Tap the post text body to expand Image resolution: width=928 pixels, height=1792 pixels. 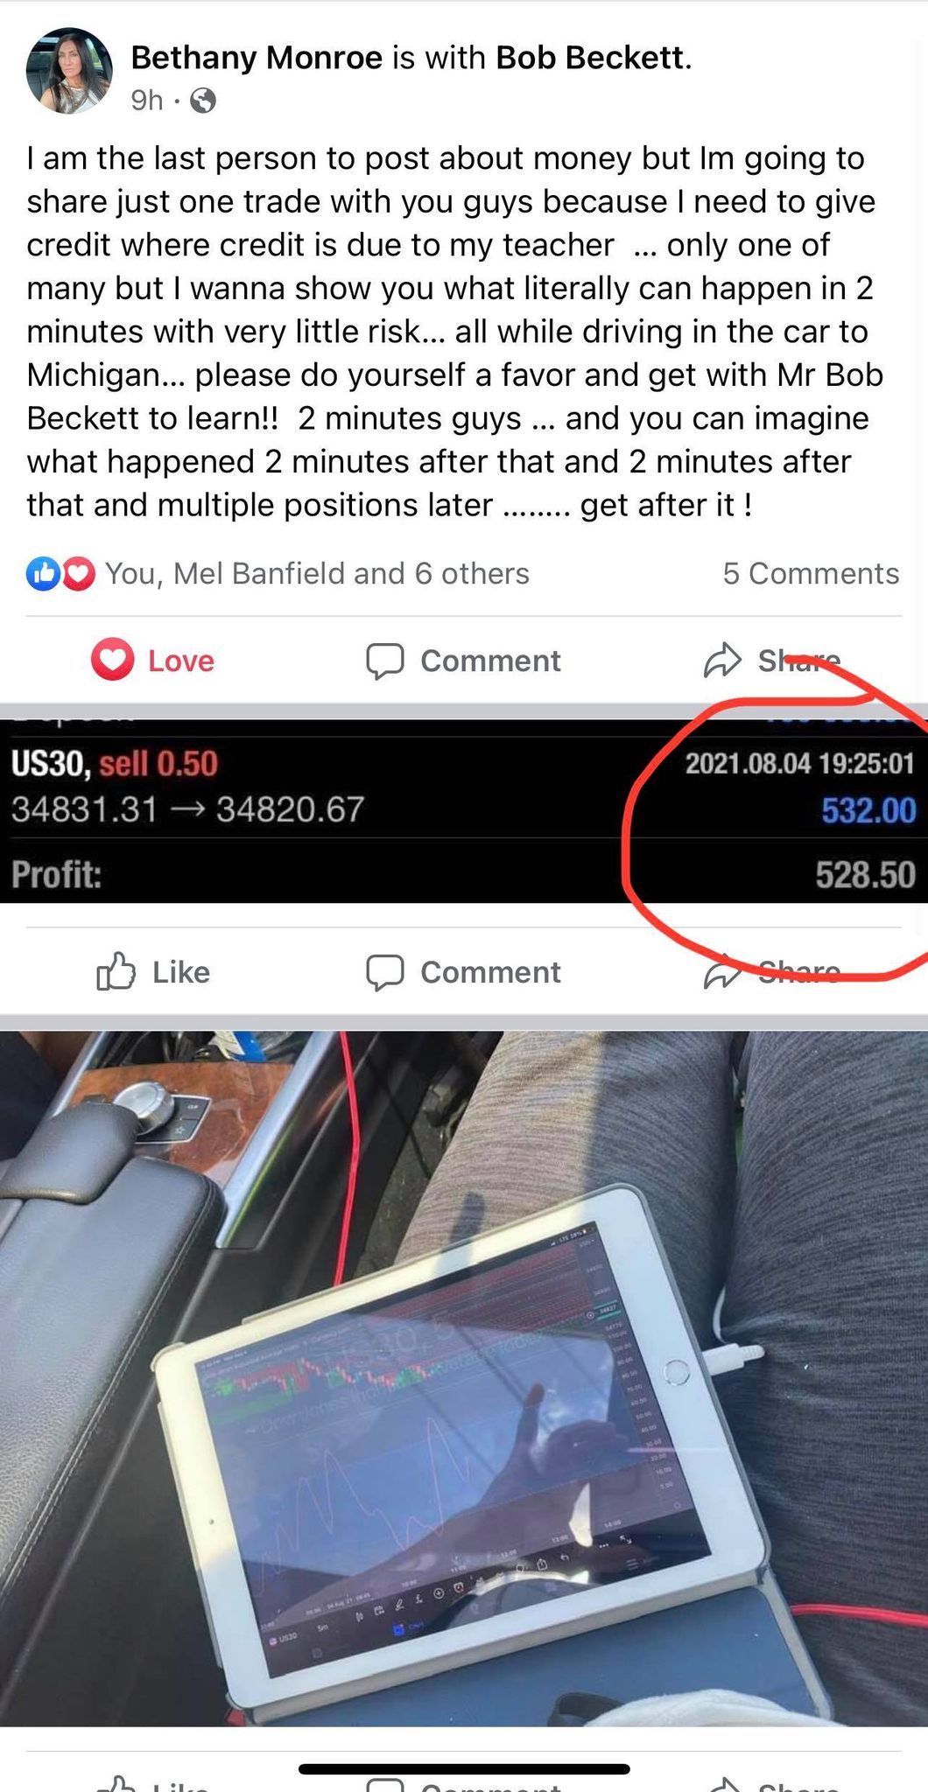pos(455,332)
